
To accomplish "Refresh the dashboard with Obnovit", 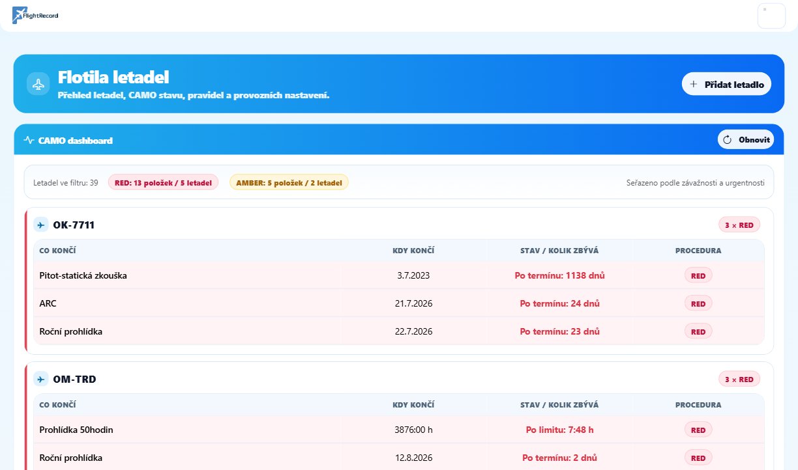I will [746, 140].
